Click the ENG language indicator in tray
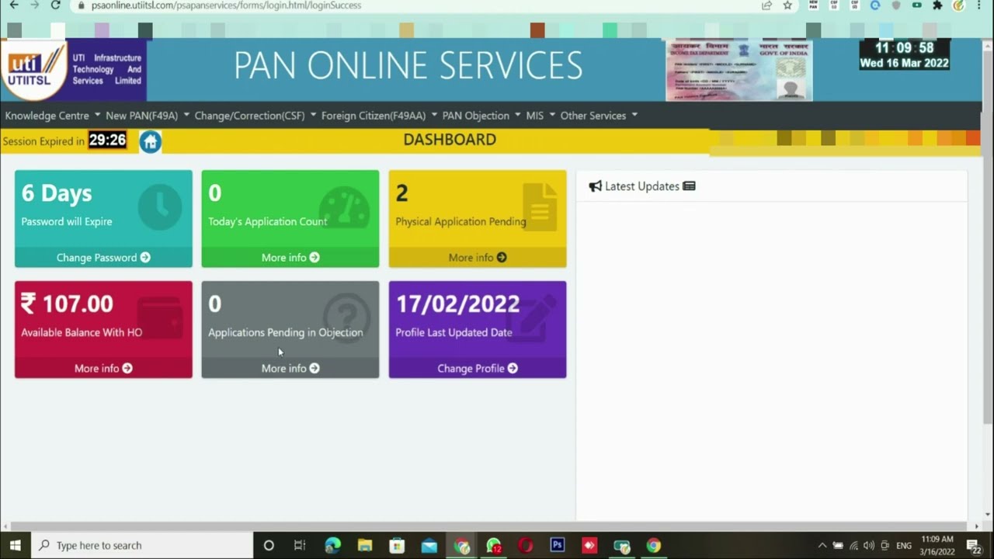This screenshot has width=994, height=559. (x=904, y=546)
